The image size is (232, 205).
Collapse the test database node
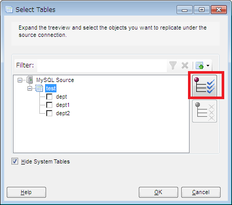tap(30, 88)
